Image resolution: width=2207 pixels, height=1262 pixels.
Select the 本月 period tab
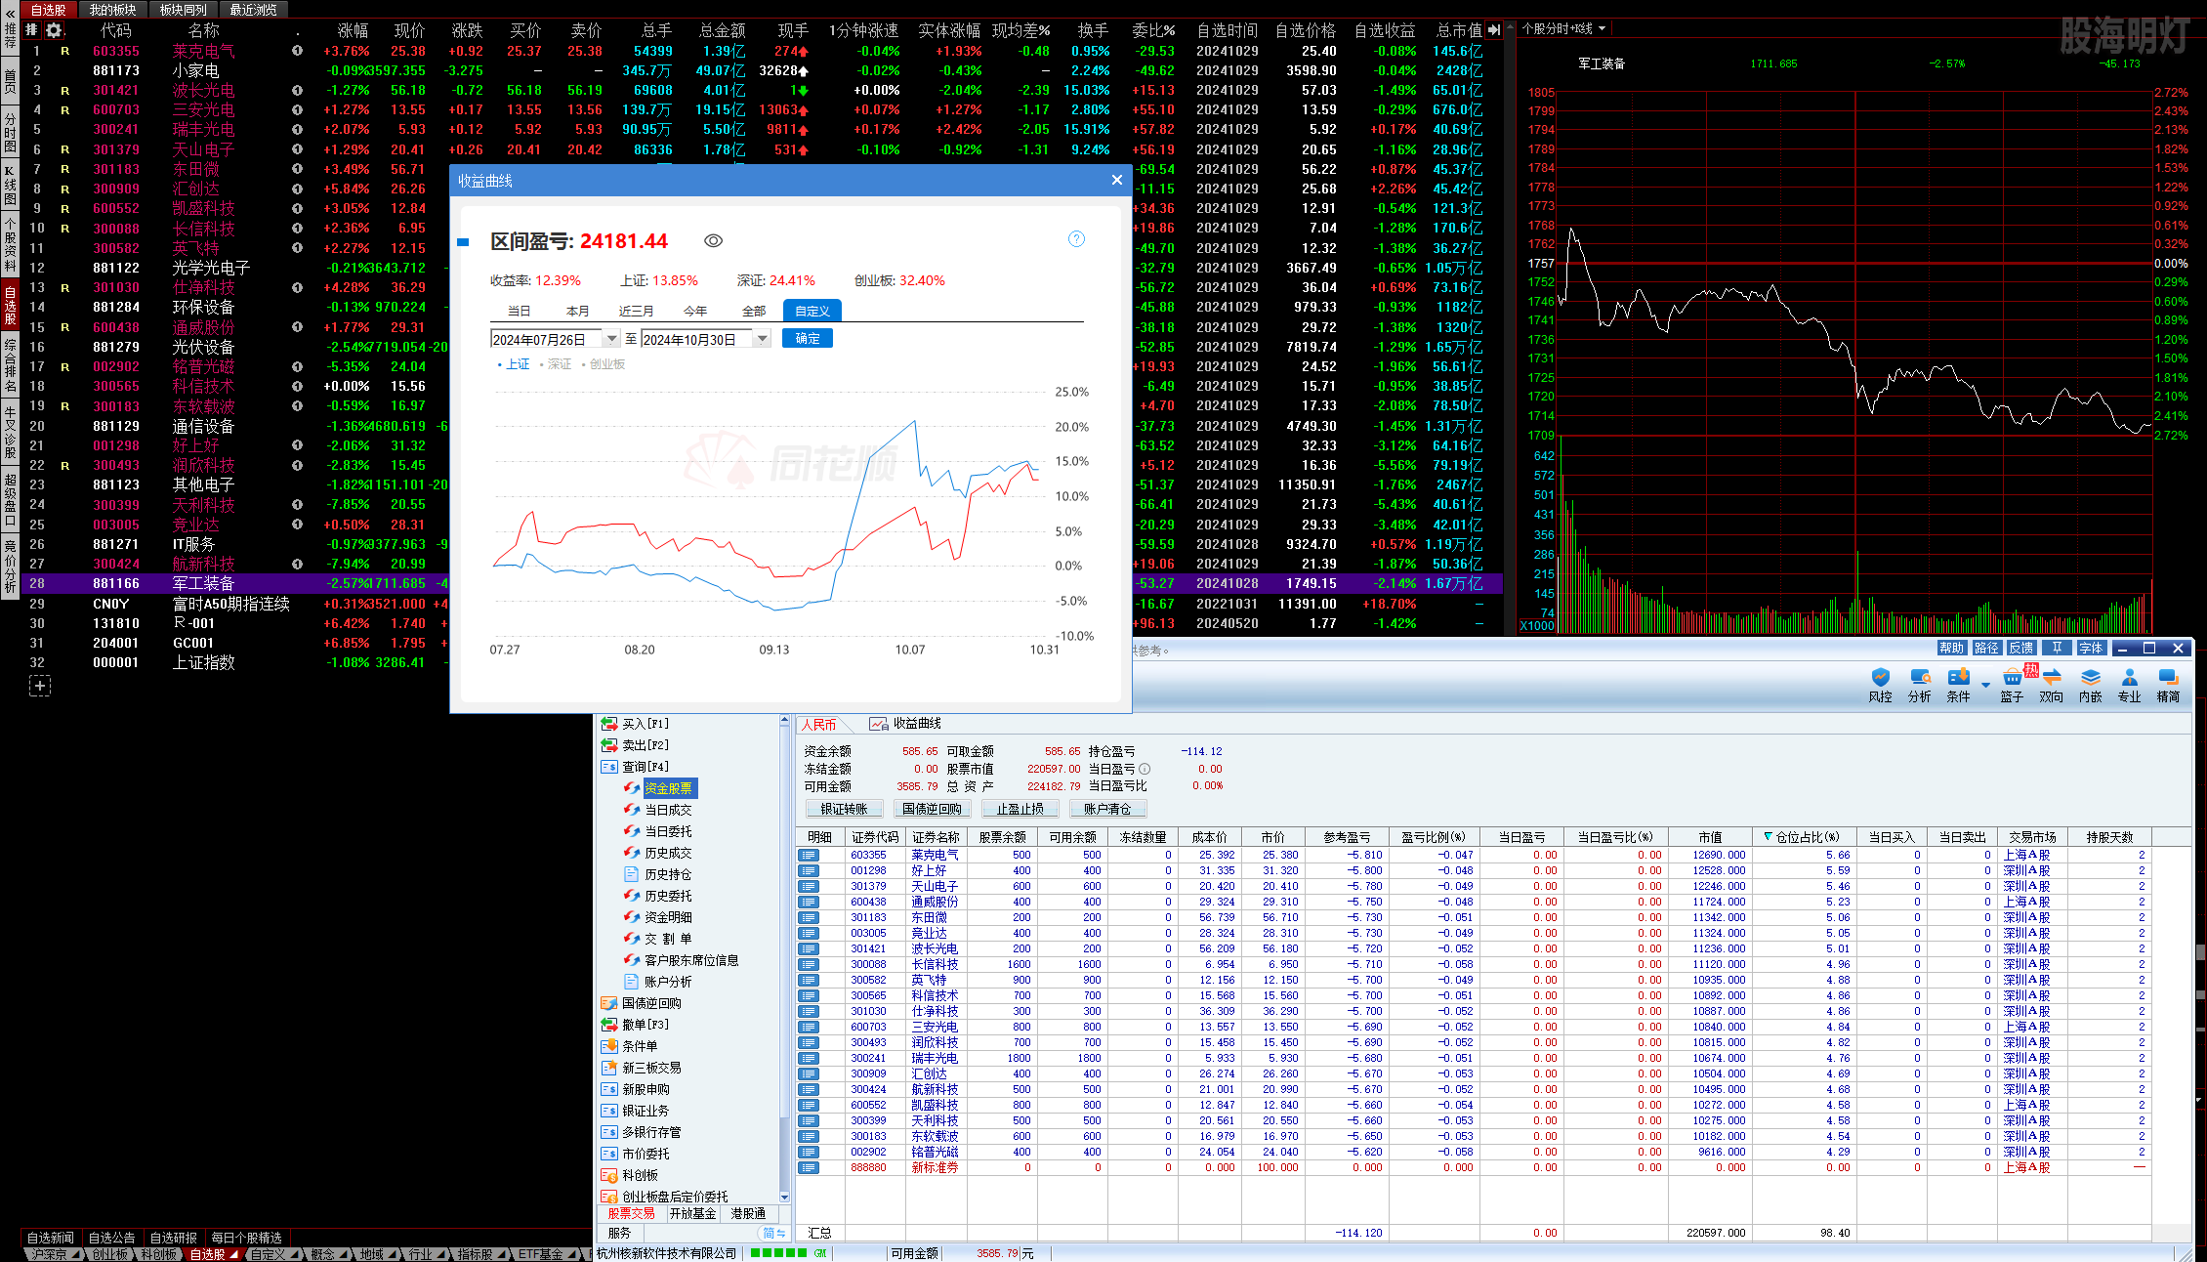click(x=577, y=312)
